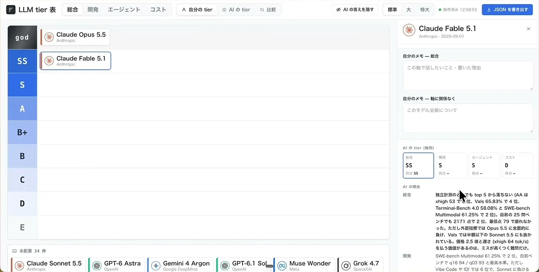Image resolution: width=539 pixels, height=272 pixels.
Task: Click the GPT-6.1 Sol card's OpenAI icon
Action: 225,266
